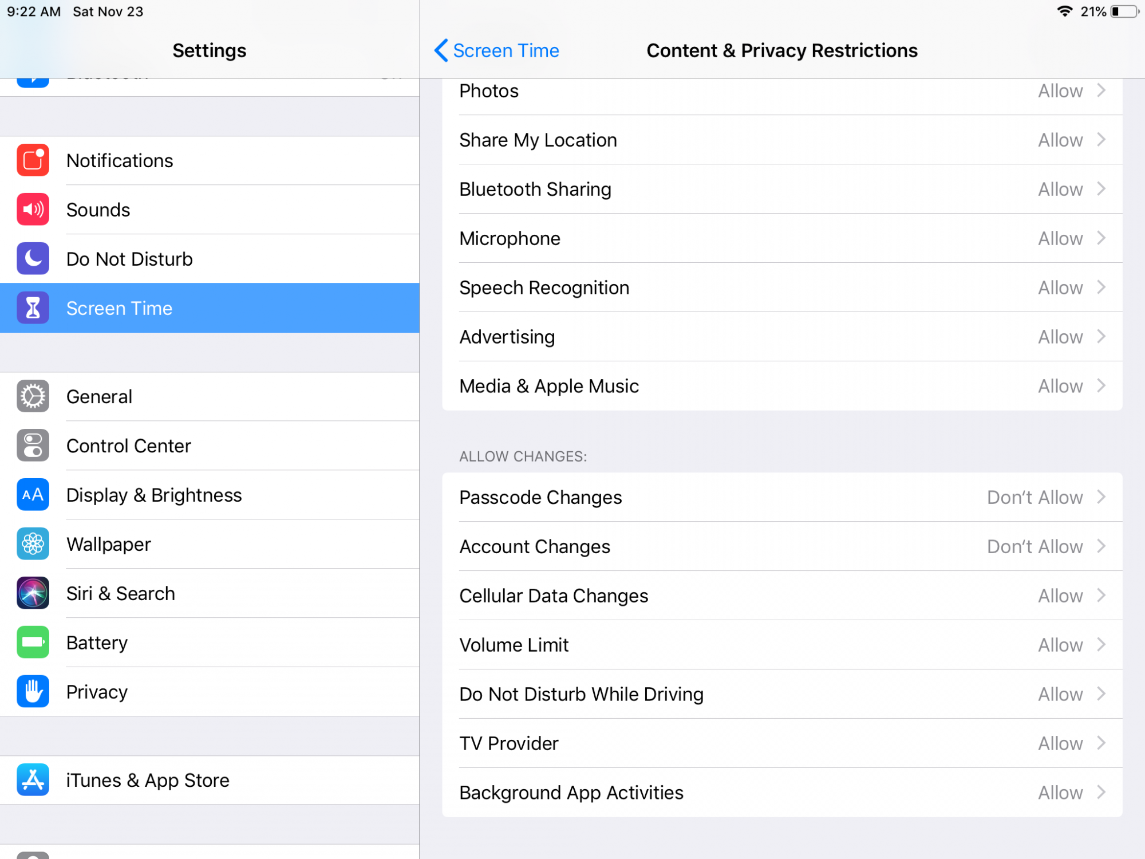The width and height of the screenshot is (1145, 859).
Task: Open Cellular Data Changes setting
Action: 782,596
